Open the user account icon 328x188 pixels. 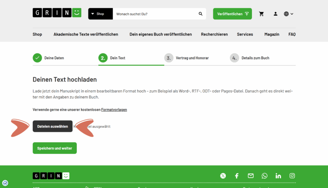point(275,14)
